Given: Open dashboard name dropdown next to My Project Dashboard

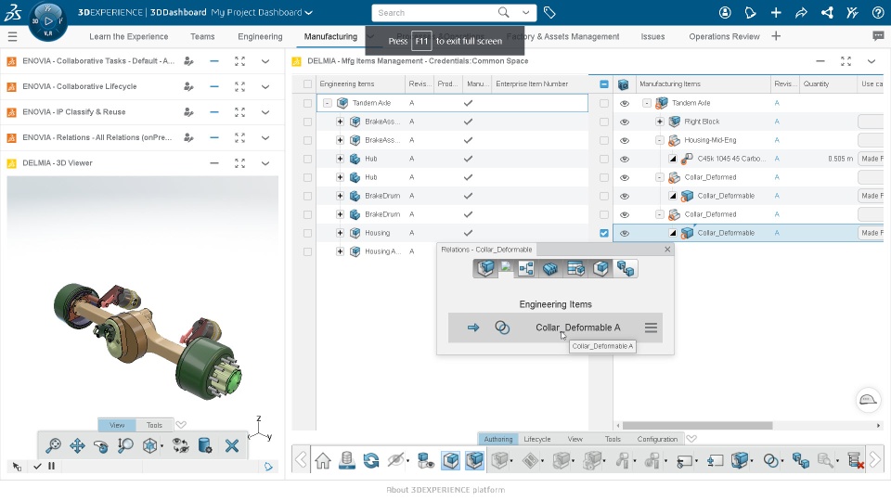Looking at the screenshot, I should [308, 12].
